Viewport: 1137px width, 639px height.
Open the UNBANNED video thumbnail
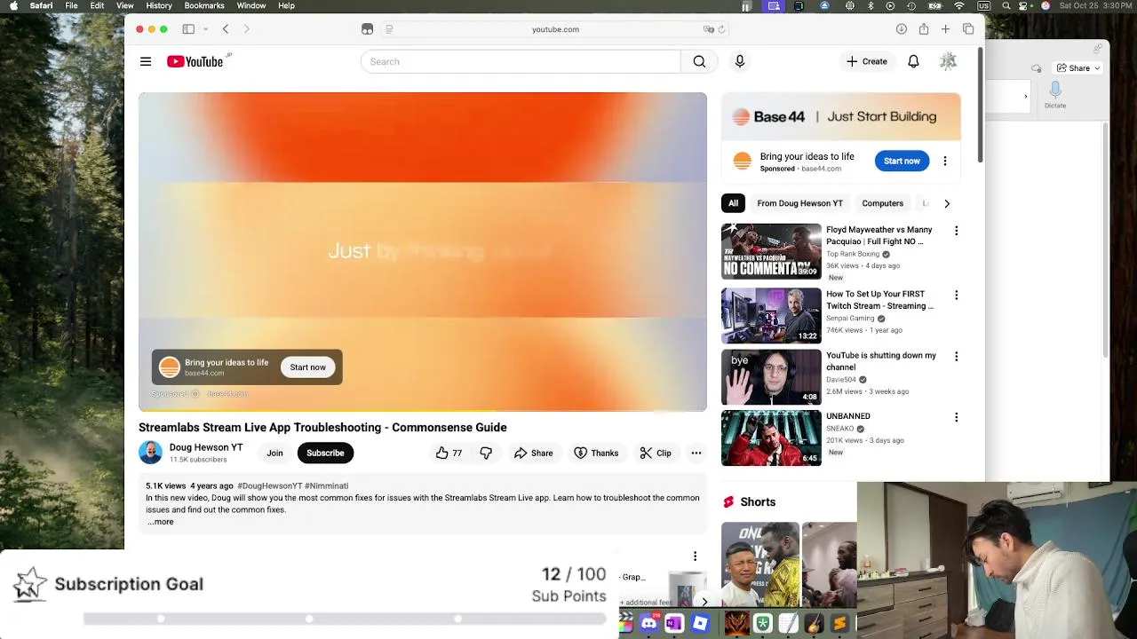tap(771, 438)
